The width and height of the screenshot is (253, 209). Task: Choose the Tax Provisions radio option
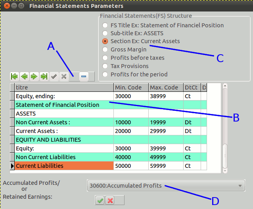105,66
